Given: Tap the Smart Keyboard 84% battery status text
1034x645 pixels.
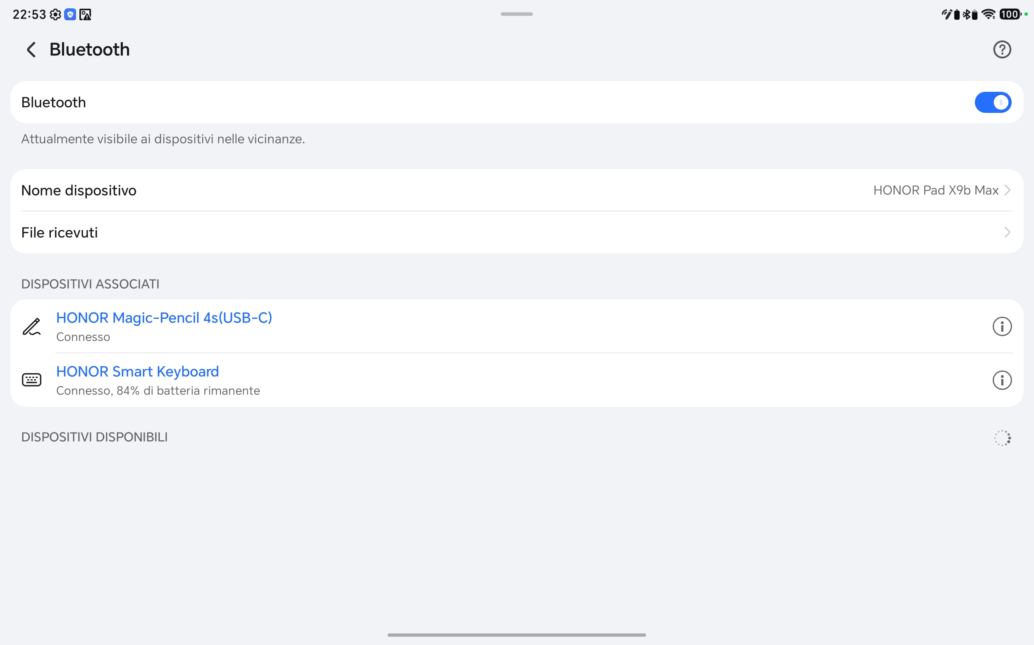Looking at the screenshot, I should click(158, 391).
